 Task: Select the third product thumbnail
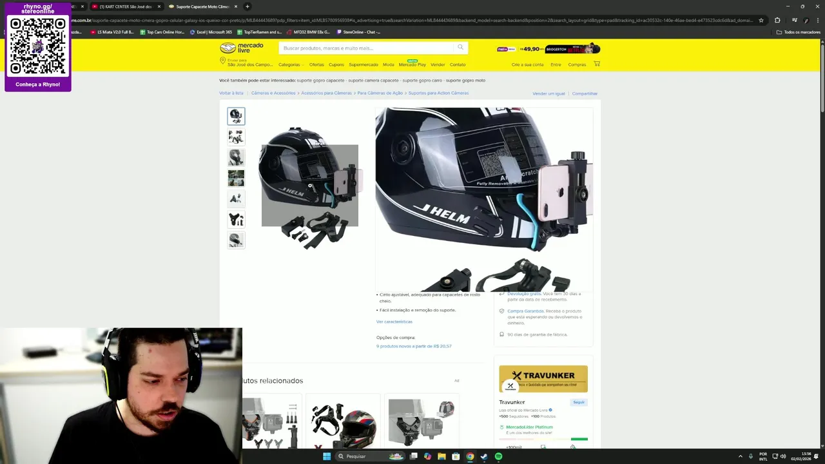pos(236,157)
